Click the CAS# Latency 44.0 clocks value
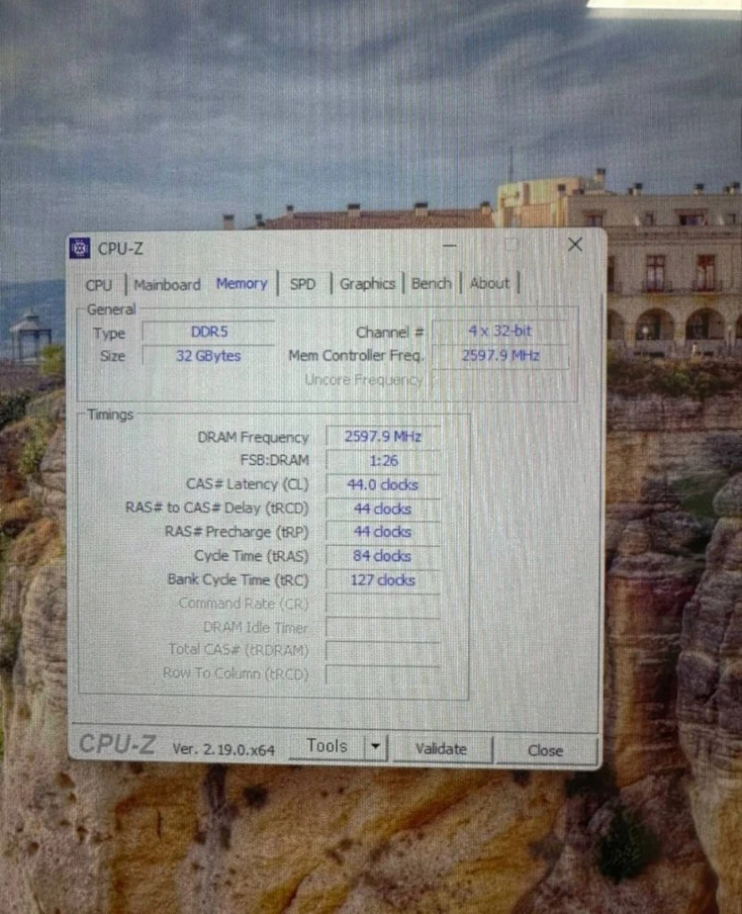The height and width of the screenshot is (914, 742). (x=383, y=485)
